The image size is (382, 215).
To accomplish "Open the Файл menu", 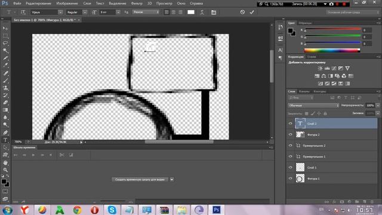I will 17,4.
